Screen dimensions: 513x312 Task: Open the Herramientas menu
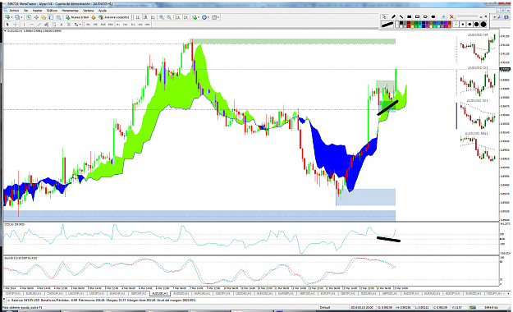(70, 11)
